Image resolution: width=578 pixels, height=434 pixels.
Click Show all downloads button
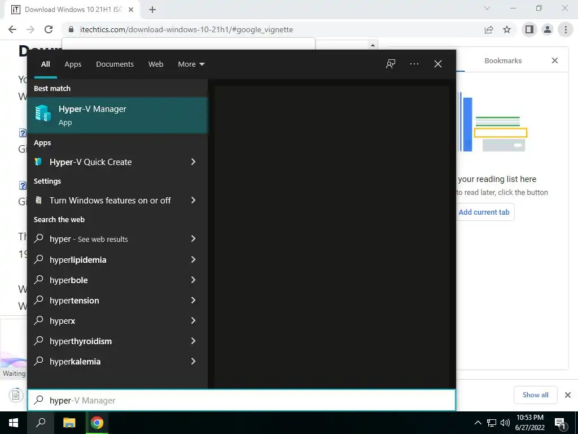(x=535, y=395)
